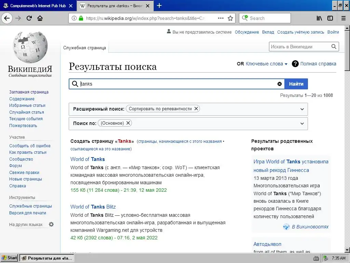Bookmark this page with the star icon
Viewport: 350px width, 263px height.
tap(230, 18)
